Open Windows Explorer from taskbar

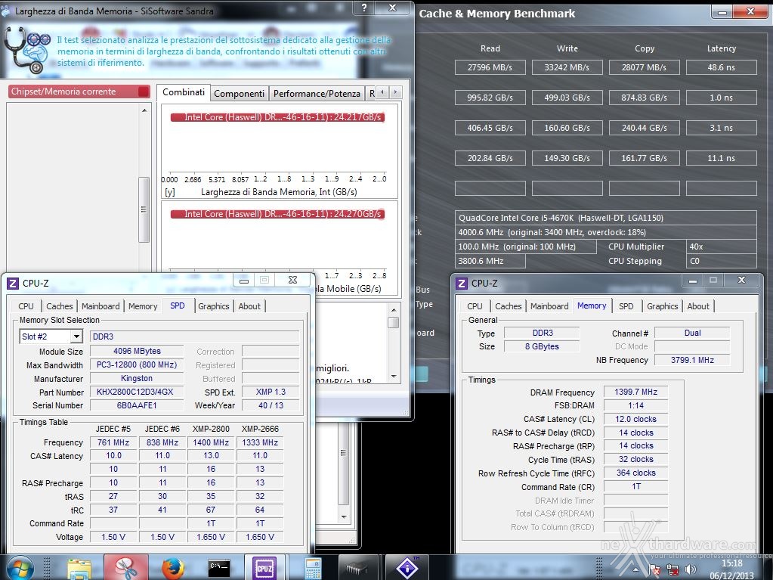79,568
